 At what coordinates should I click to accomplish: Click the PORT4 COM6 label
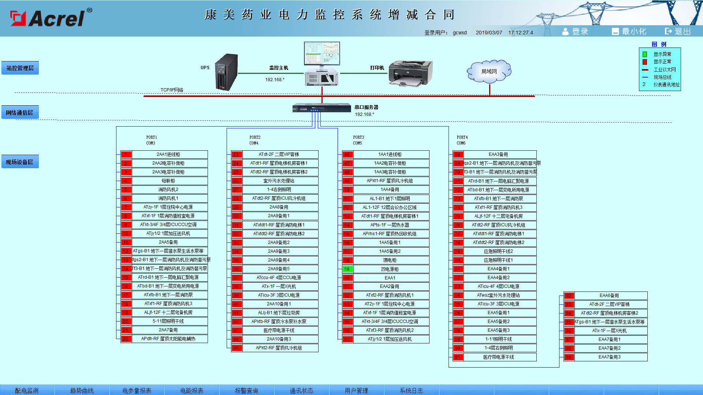[462, 140]
